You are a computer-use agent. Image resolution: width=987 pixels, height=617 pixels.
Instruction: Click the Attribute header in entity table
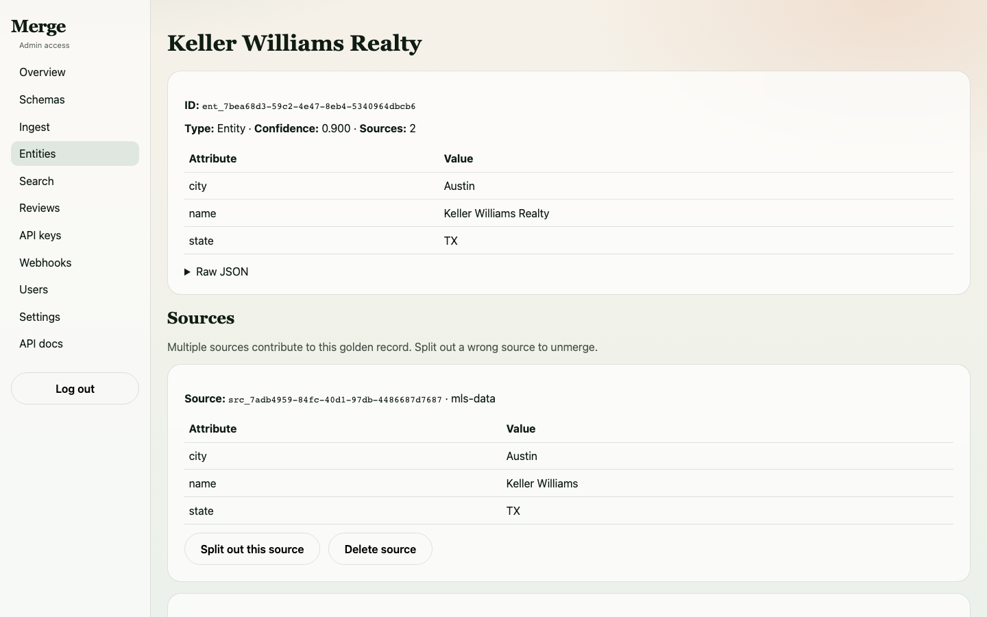(212, 158)
